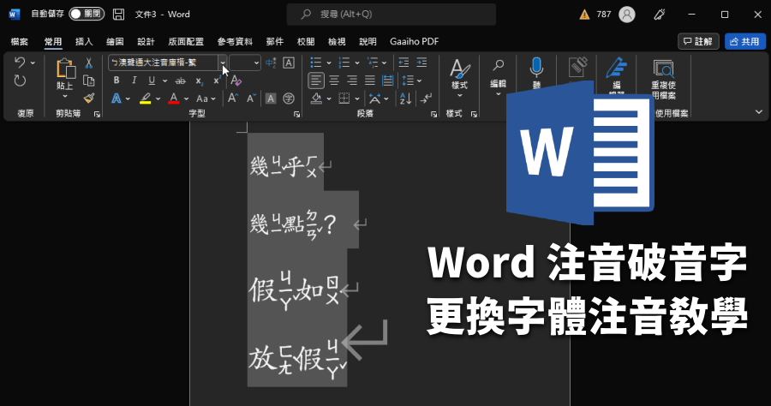Click the Share (共用) button

(x=745, y=41)
